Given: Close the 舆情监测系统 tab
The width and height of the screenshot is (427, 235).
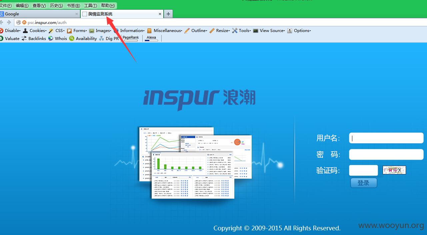Looking at the screenshot, I should point(160,14).
